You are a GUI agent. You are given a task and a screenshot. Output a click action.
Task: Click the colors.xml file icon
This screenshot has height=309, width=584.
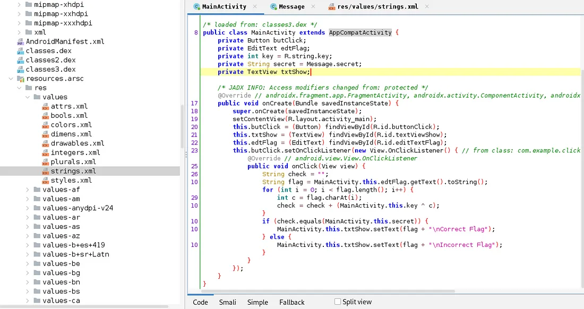46,125
